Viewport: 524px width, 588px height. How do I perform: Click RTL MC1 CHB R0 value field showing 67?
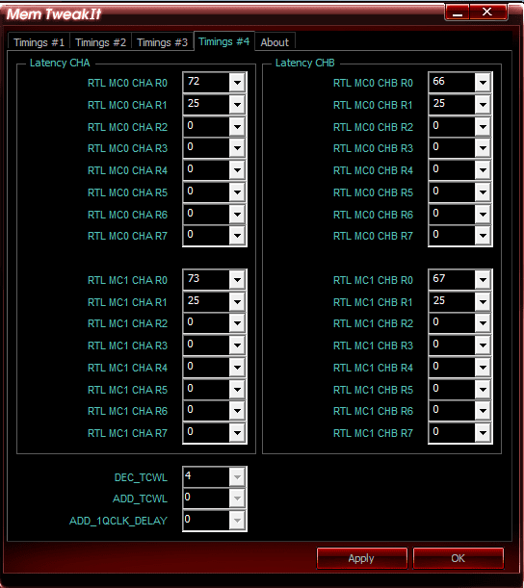452,279
